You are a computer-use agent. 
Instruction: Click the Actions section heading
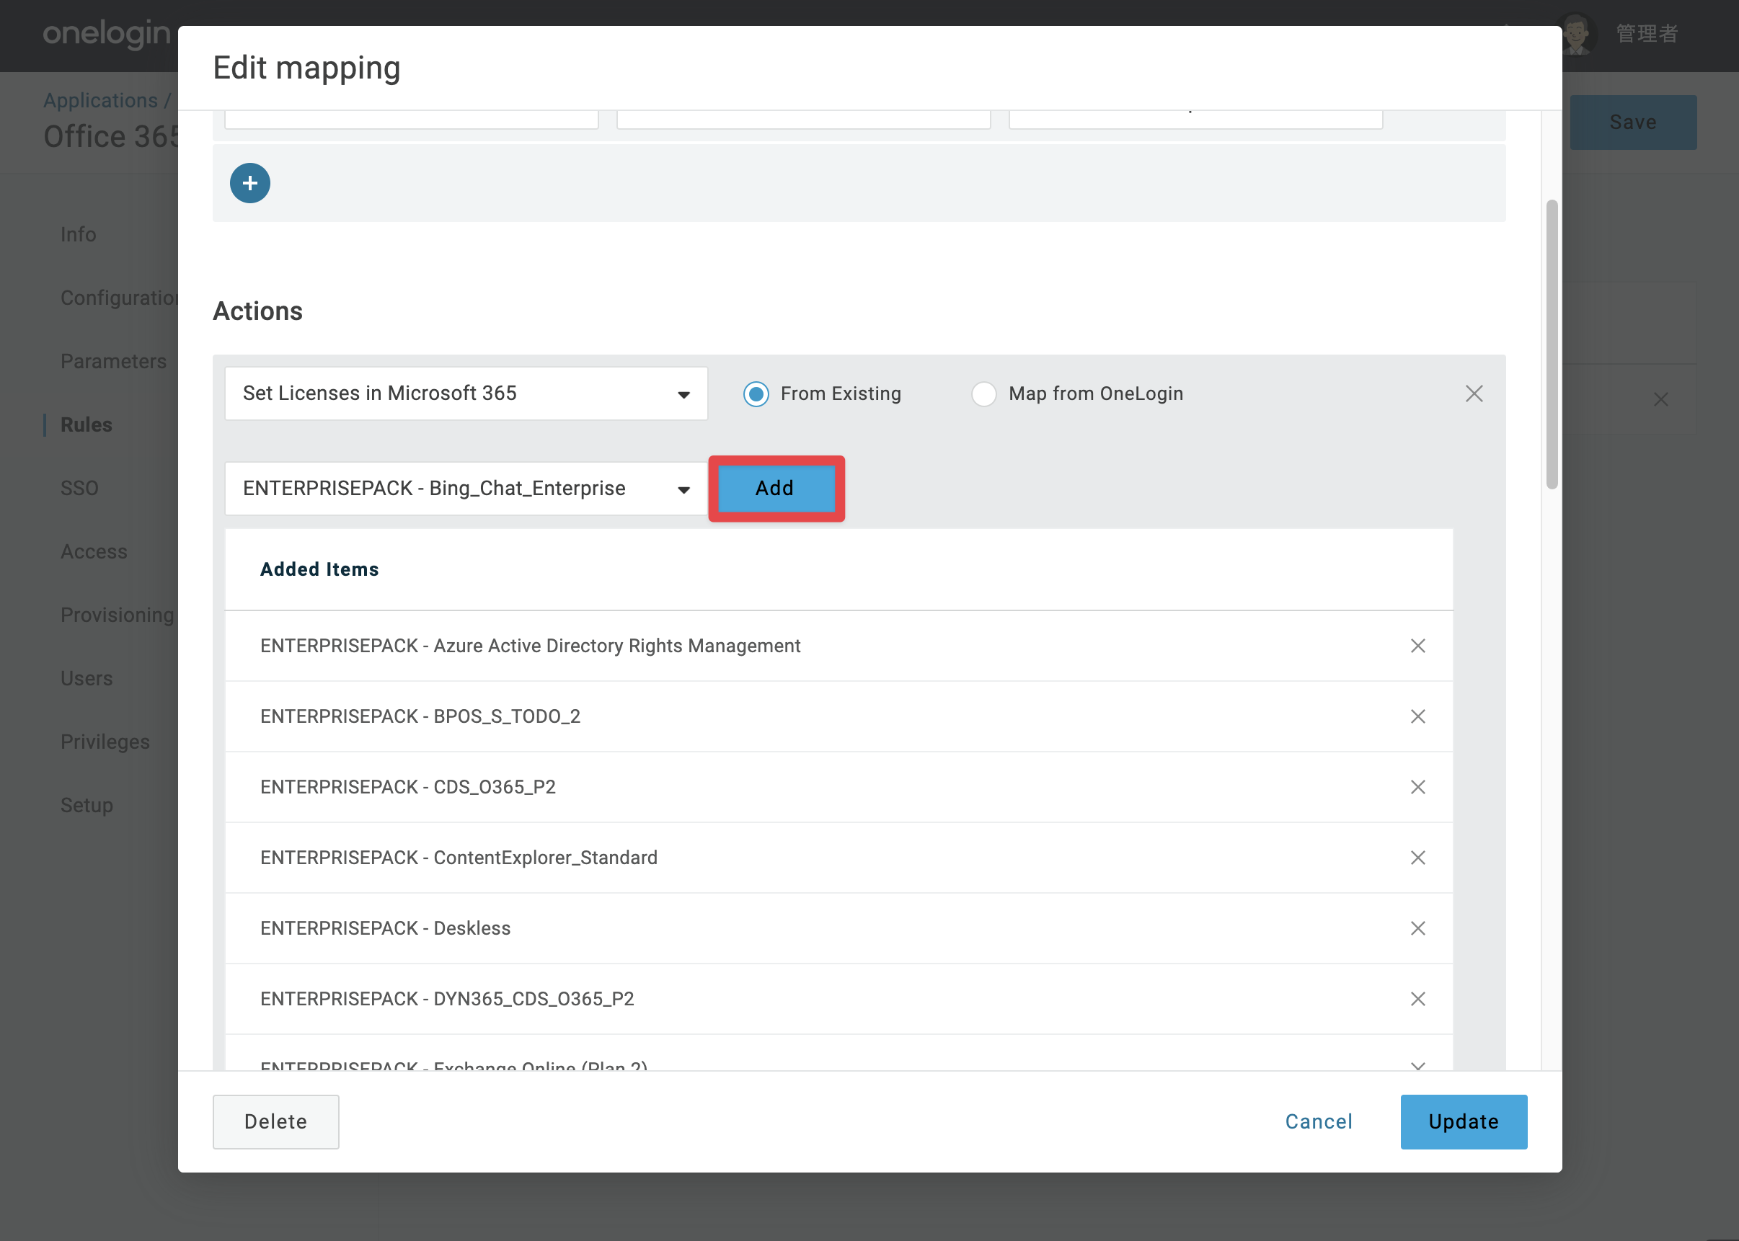(257, 311)
